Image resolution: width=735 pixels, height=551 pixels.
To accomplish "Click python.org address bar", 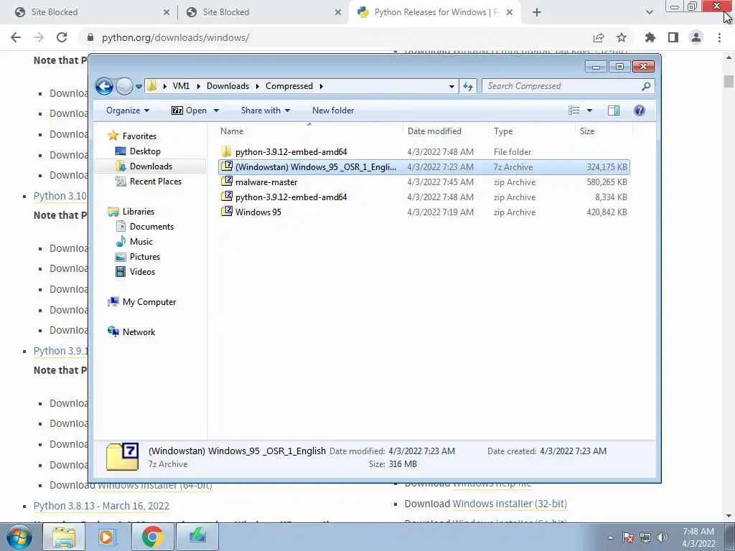I will point(337,37).
